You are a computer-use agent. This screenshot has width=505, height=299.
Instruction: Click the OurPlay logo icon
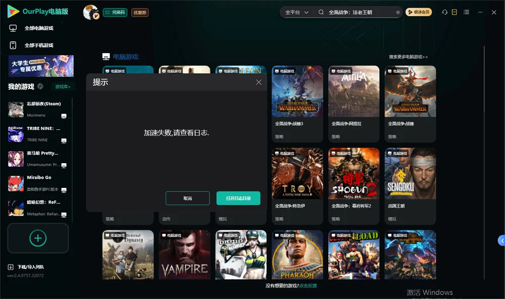[x=13, y=11]
